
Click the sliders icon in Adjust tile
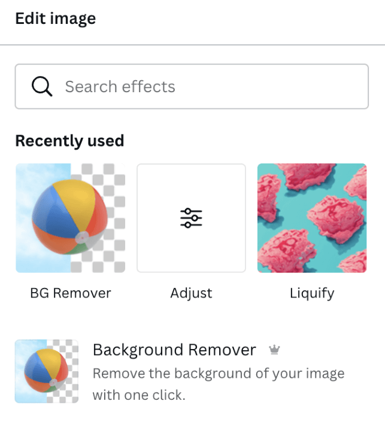point(191,218)
